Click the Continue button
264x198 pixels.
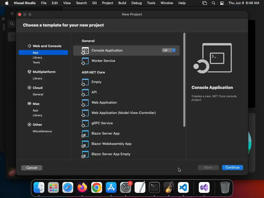232,168
